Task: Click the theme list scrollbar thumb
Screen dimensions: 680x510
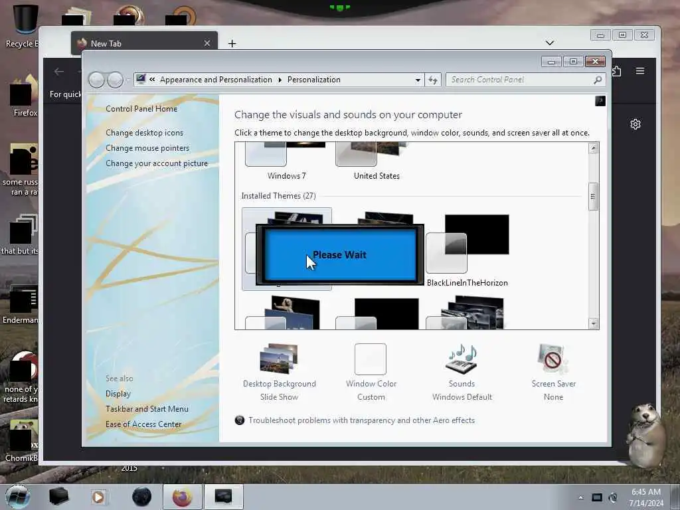Action: pos(593,197)
